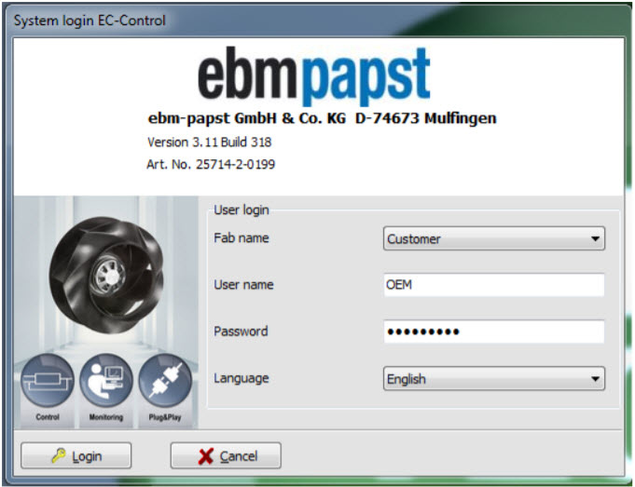Click the 'Password' label

[x=241, y=331]
